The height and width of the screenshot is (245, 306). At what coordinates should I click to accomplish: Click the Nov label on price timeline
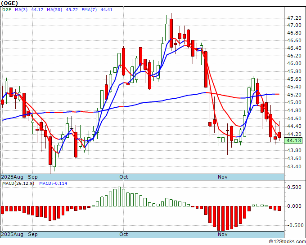(x=223, y=177)
